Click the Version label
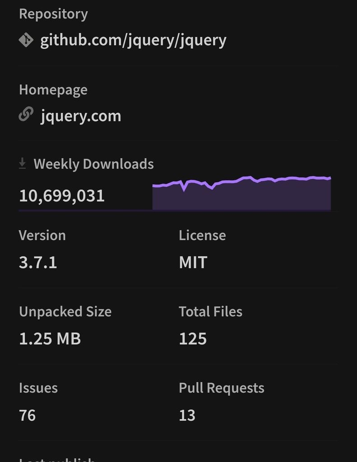This screenshot has height=462, width=357. click(x=42, y=236)
